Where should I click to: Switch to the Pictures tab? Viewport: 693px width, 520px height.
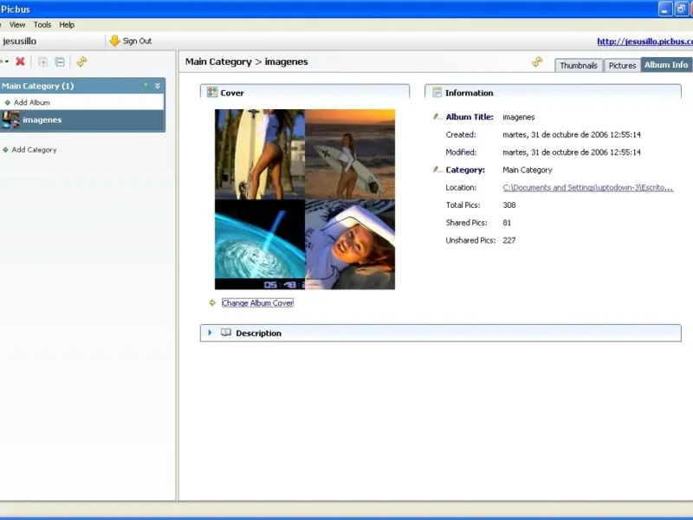(622, 66)
